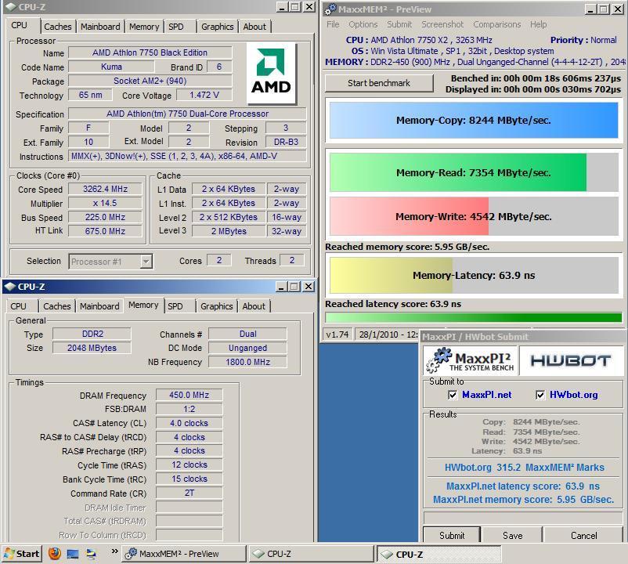The height and width of the screenshot is (564, 628).
Task: Click the DRAM Frequency 450.0 MHz value
Action: [189, 395]
